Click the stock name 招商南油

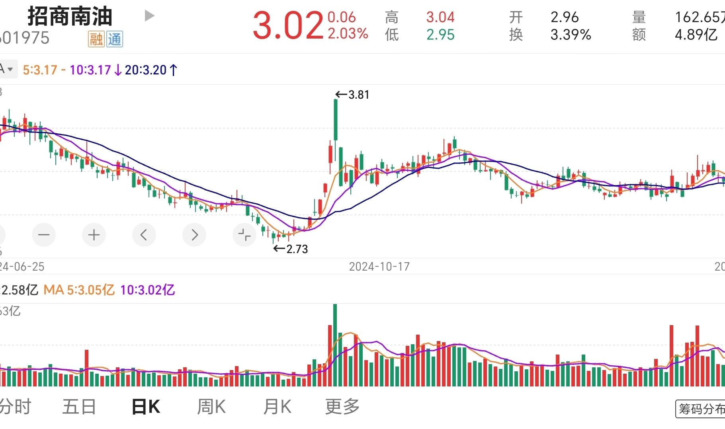coord(70,17)
